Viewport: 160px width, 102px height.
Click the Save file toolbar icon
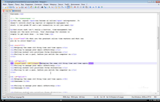(x=10, y=7)
